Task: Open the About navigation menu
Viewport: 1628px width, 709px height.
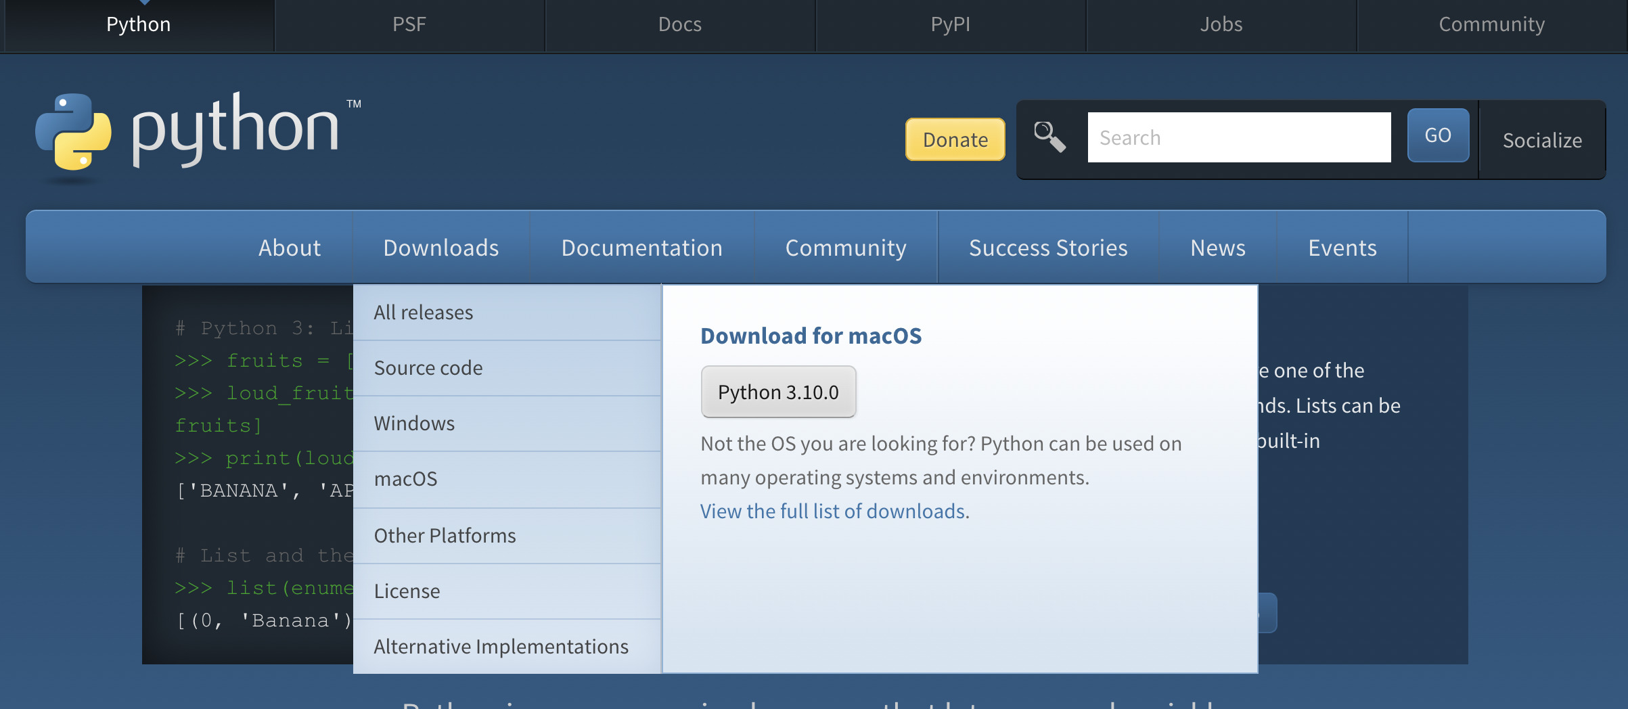Action: pyautogui.click(x=289, y=248)
